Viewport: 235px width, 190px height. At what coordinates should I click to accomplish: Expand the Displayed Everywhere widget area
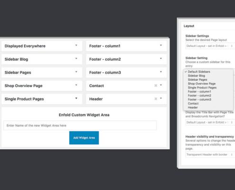76,45
